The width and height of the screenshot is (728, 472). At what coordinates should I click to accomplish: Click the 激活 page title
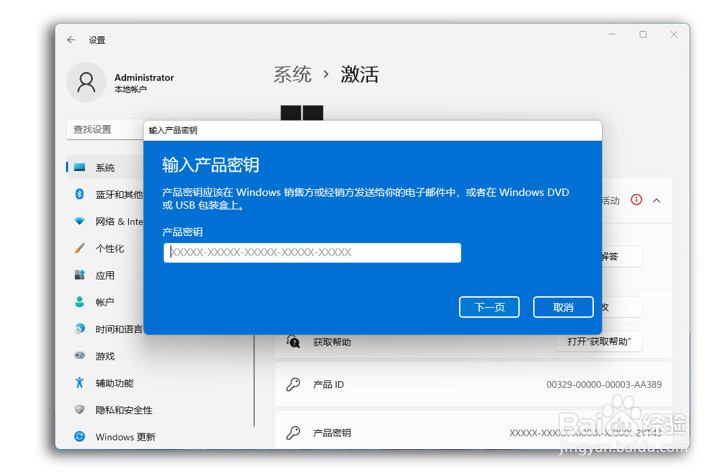point(360,74)
